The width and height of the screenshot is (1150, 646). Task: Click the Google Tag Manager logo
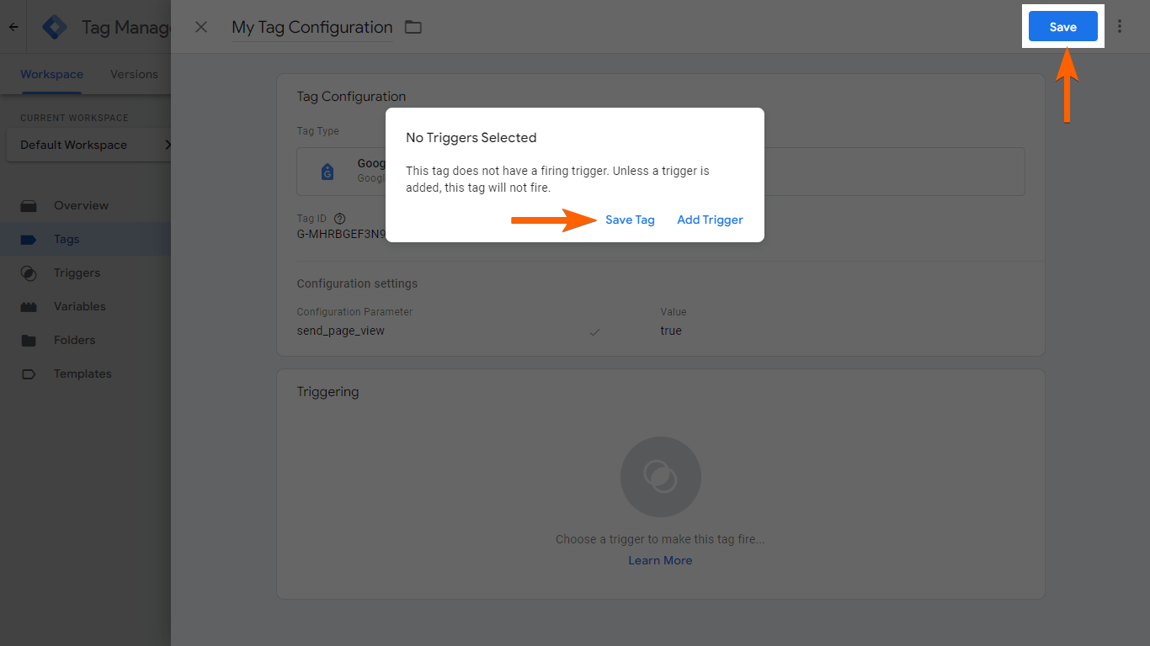(55, 27)
